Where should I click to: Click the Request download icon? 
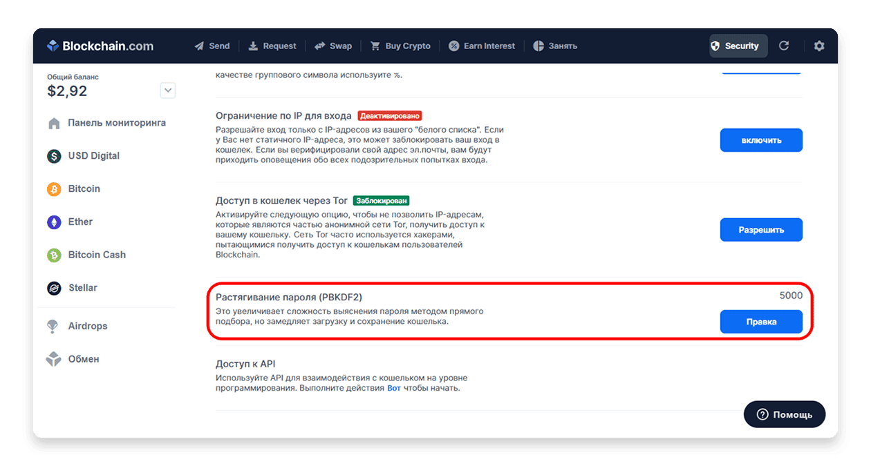[x=253, y=46]
